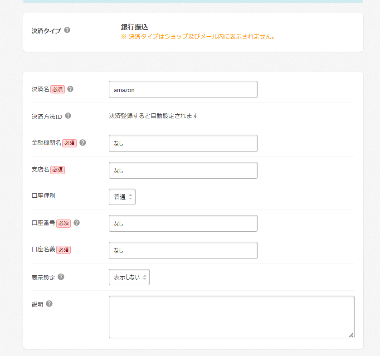Show help for the 金融機関名 field
The image size is (380, 356).
tap(83, 142)
